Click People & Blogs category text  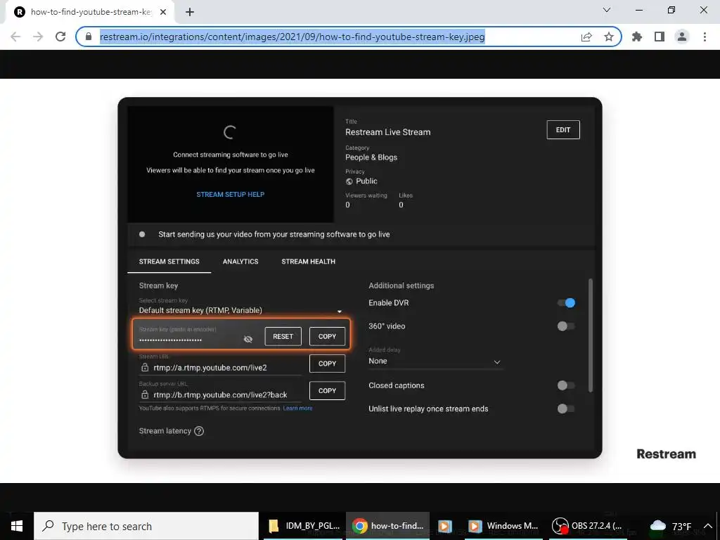click(x=371, y=157)
